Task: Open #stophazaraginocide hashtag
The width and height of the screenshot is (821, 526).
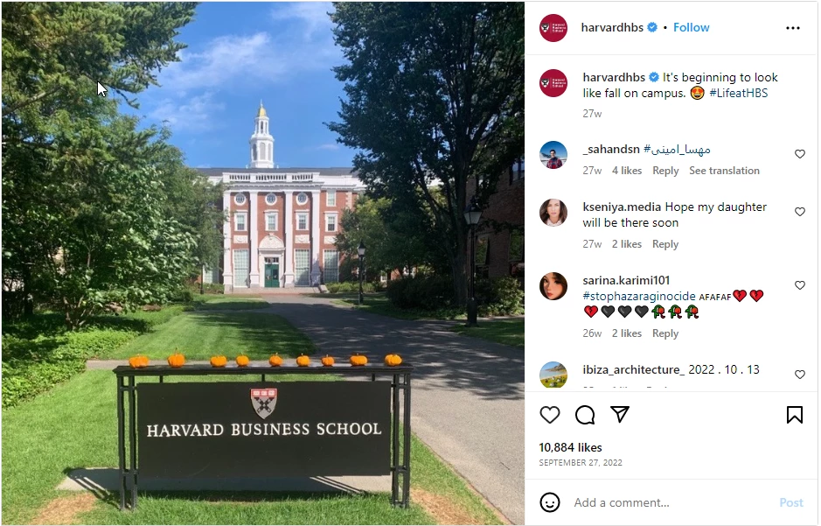Action: tap(639, 296)
